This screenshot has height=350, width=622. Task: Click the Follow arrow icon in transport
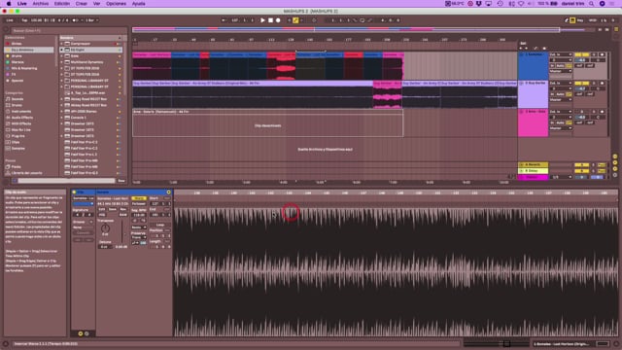point(224,20)
